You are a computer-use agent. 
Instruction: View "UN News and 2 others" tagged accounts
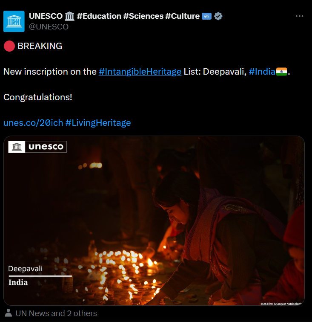coord(56,313)
